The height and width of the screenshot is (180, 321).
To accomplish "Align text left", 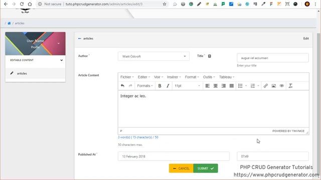I will pos(207,86).
